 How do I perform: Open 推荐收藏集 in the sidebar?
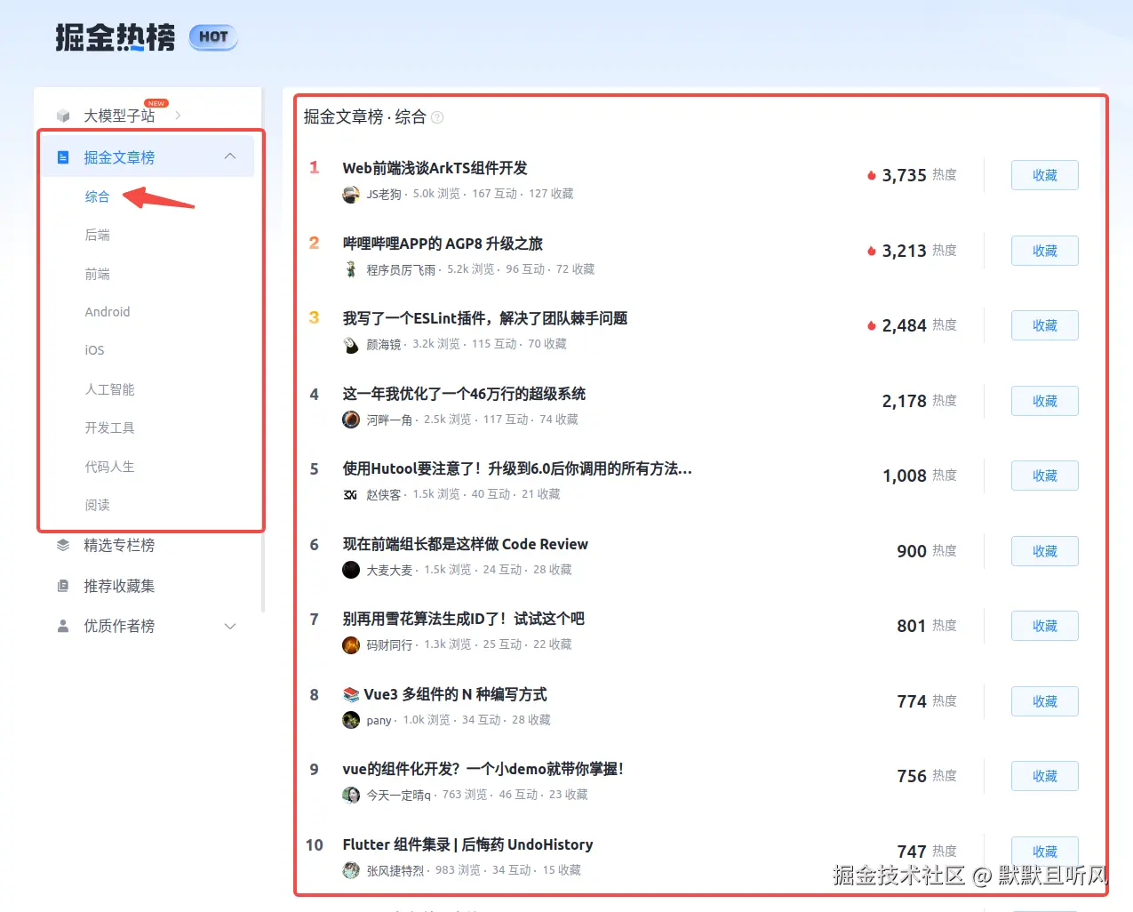point(119,586)
